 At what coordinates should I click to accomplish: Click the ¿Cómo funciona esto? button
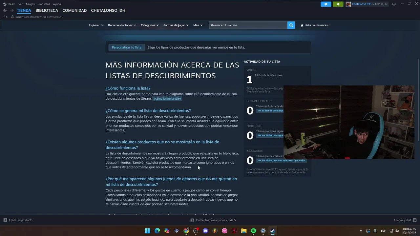(167, 99)
